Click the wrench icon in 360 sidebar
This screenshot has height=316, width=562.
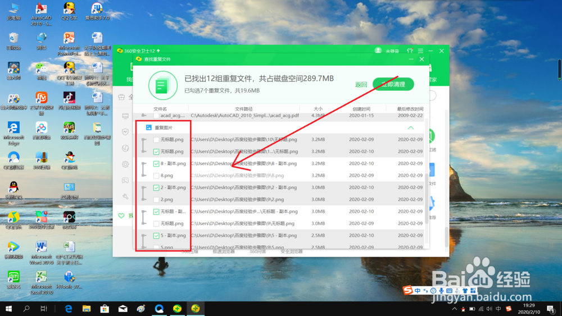coord(125,196)
